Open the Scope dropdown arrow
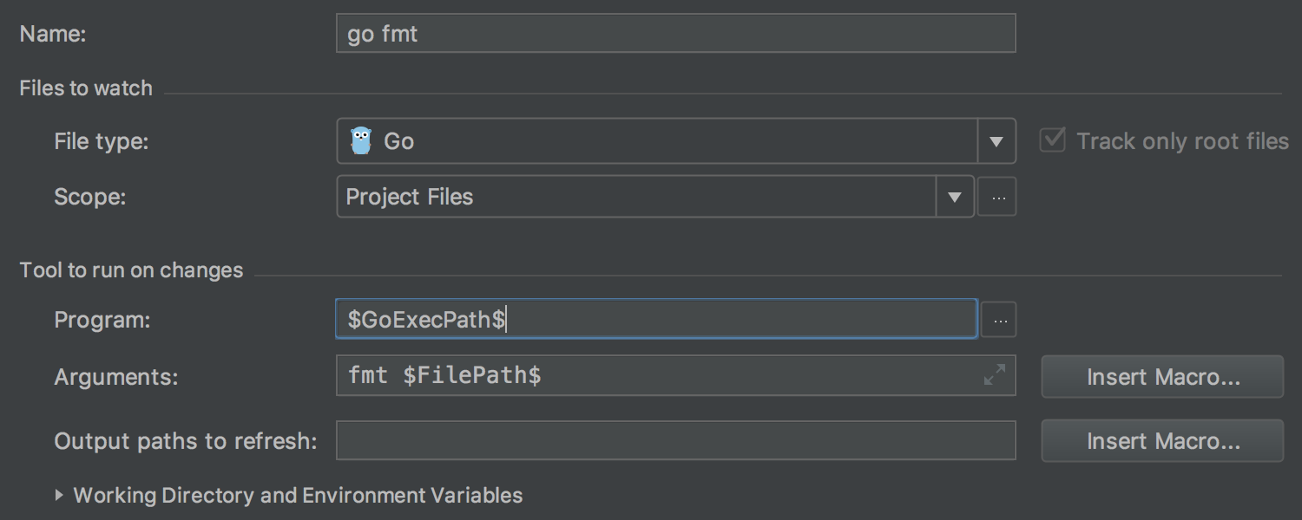Screen dimensions: 1302x520 (x=955, y=198)
